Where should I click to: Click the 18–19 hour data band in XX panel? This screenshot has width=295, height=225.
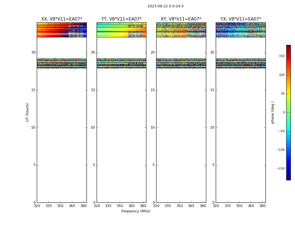(x=62, y=64)
